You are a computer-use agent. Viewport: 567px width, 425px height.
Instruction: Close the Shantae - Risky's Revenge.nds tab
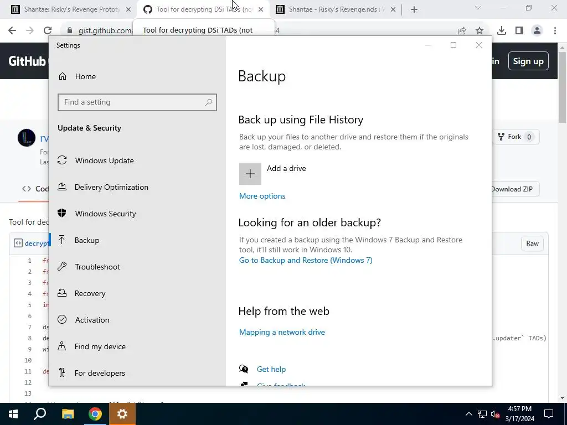[393, 10]
